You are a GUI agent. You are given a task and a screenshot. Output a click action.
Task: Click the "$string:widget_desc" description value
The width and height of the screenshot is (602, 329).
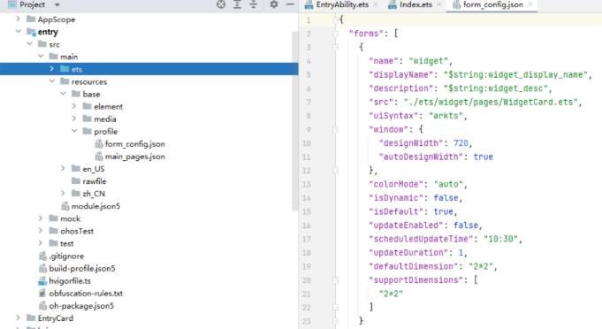[496, 88]
